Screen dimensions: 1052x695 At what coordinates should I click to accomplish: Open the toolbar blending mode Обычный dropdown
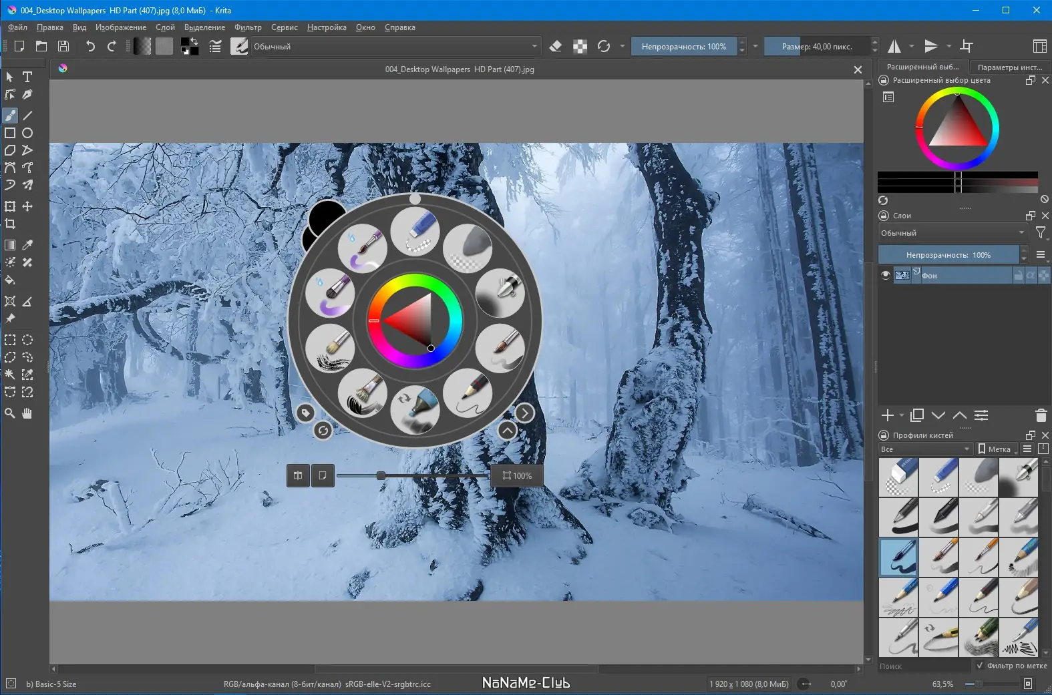tap(395, 46)
